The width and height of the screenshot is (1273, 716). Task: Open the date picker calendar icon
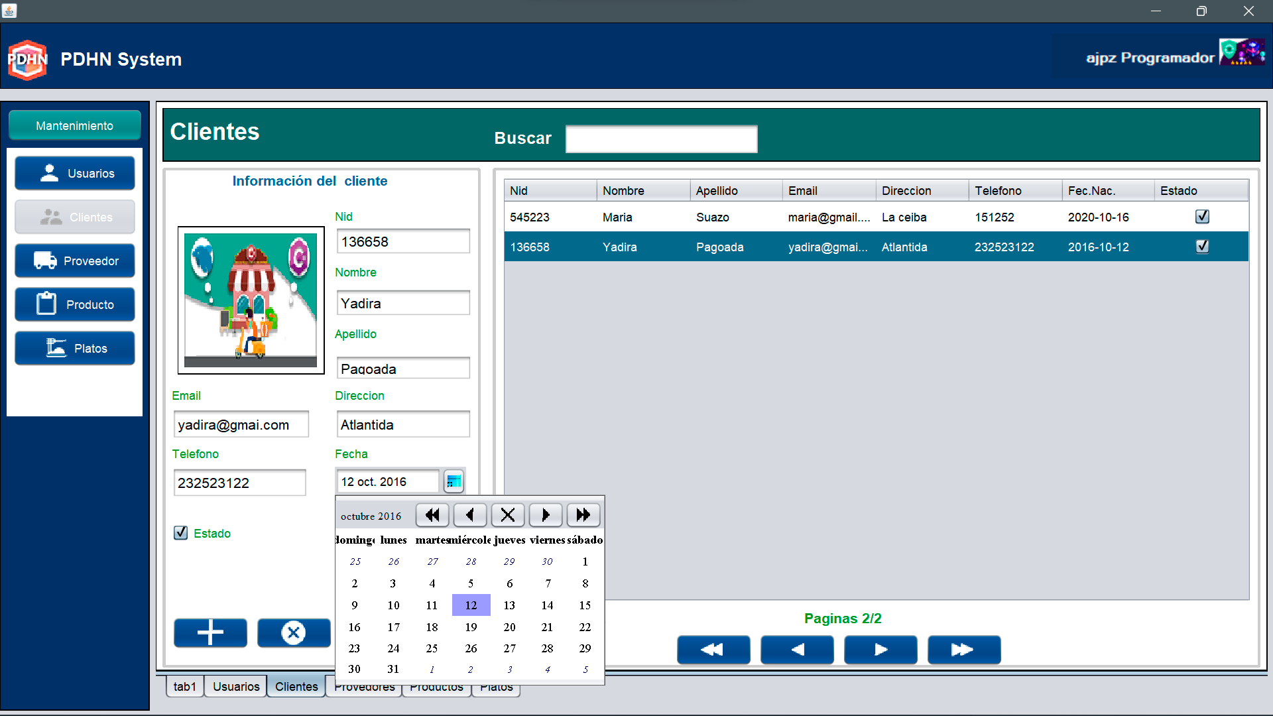click(x=454, y=481)
